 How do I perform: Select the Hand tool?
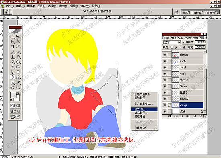[12, 88]
